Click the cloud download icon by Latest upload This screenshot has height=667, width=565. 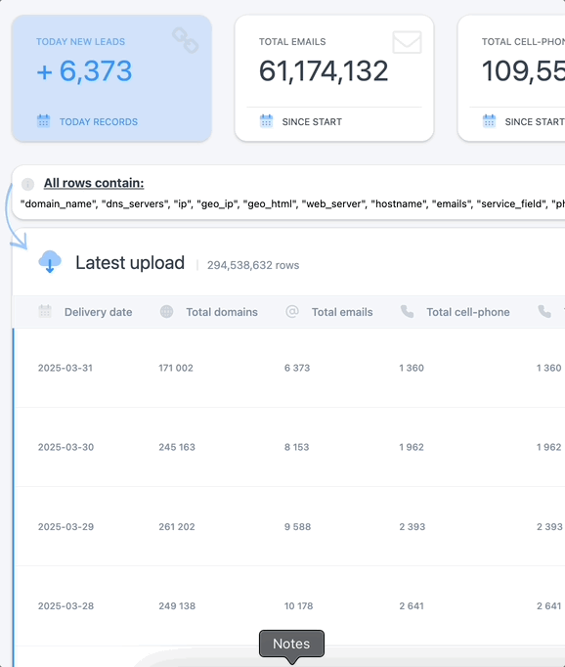pos(50,261)
